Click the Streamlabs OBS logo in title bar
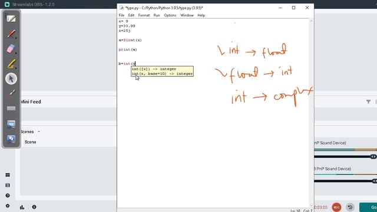Viewport: 377px width, 212px height. (7, 4)
